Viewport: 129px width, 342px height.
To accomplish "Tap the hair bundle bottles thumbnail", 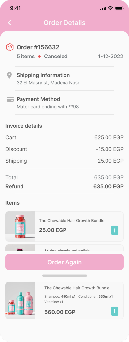I will click(x=20, y=300).
